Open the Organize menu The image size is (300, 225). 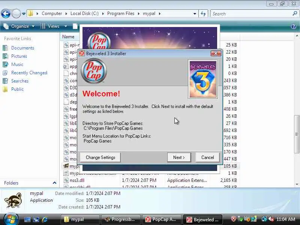(x=19, y=26)
